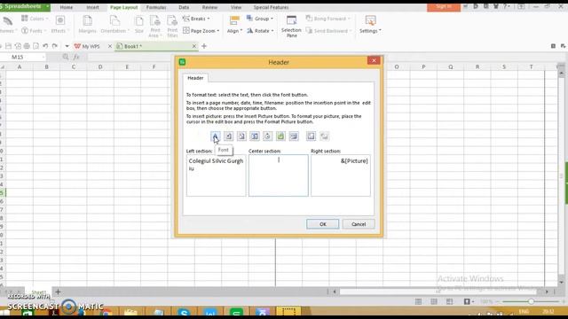Open the View ribbon tab
Screen dimensions: 568x319
[x=236, y=7]
